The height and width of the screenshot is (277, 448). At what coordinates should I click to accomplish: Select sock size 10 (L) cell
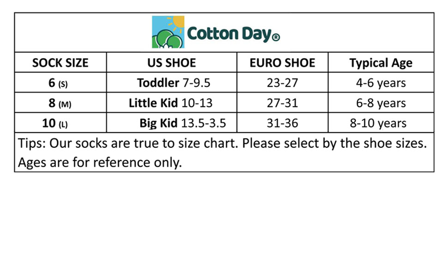pos(60,123)
